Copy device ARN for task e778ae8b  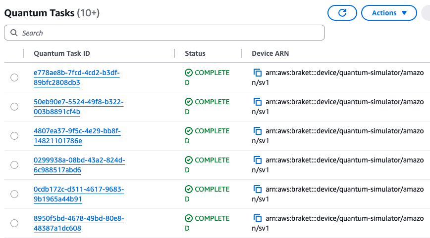[257, 73]
